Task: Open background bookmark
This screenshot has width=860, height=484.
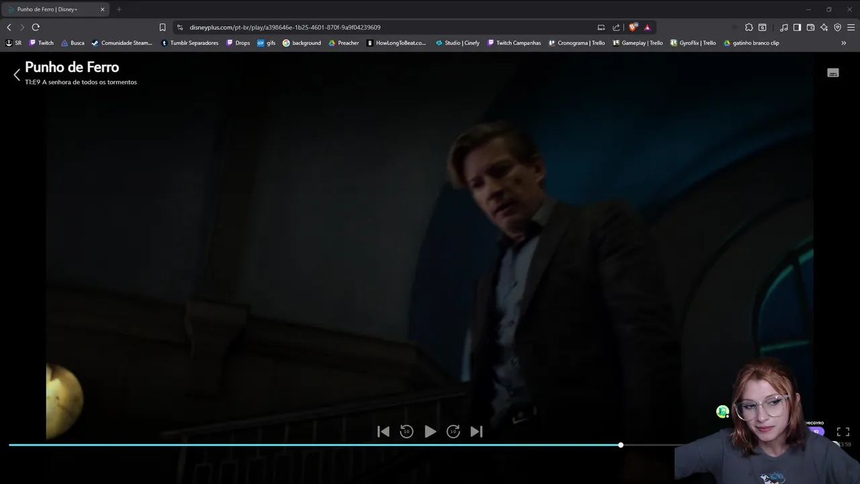Action: 302,43
